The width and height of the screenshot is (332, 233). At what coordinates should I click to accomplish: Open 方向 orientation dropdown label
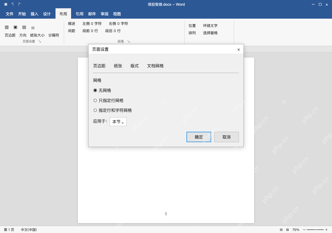(23, 35)
